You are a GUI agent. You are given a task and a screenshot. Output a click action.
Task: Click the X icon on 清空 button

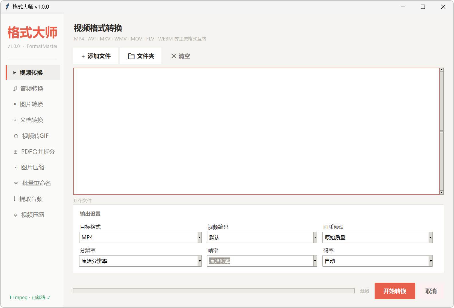pos(174,56)
